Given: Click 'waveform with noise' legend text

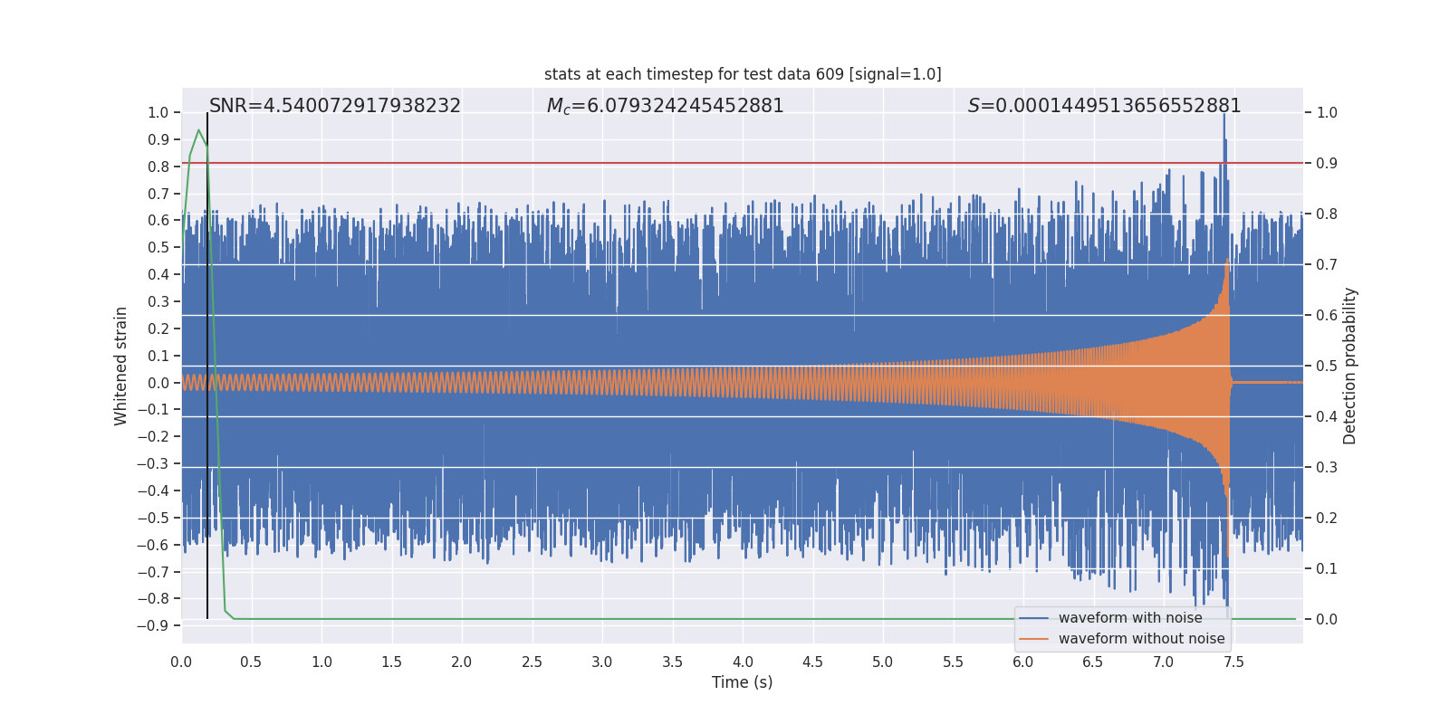Looking at the screenshot, I should (x=1130, y=618).
